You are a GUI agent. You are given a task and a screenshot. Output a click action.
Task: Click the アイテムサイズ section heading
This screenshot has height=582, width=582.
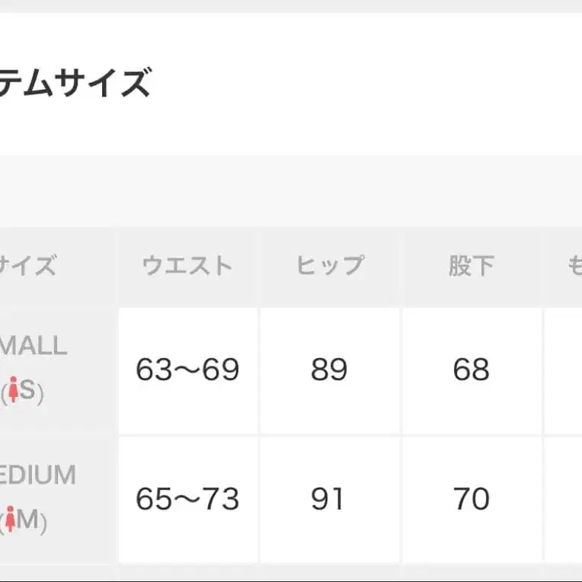[75, 82]
